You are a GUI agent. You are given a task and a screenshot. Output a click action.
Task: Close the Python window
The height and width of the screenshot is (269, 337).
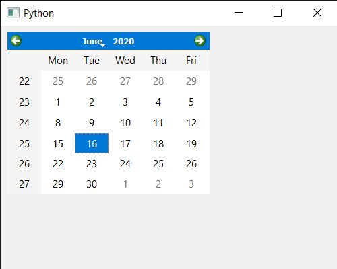point(317,13)
